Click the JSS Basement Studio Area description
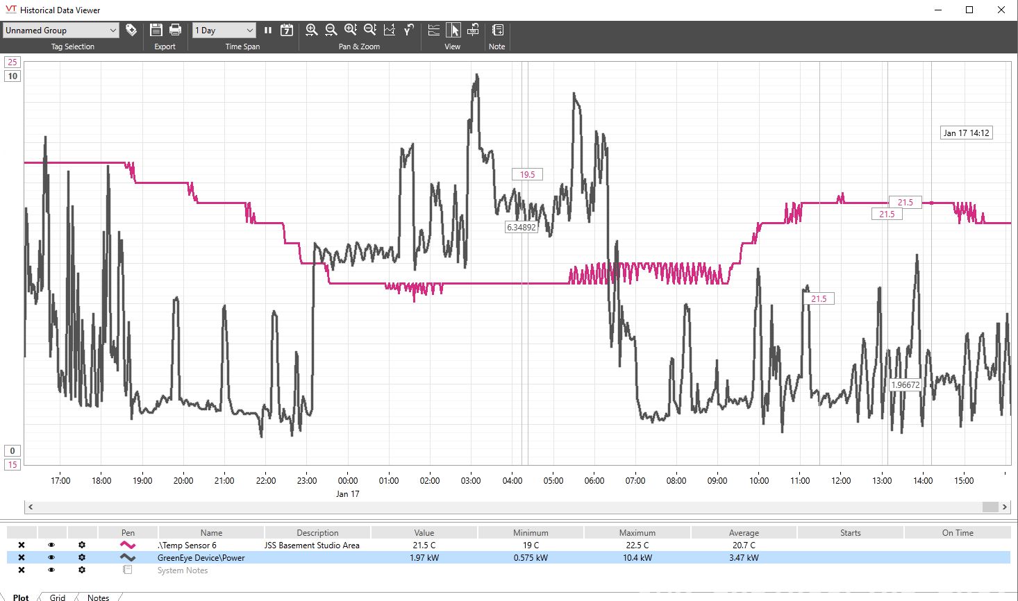 [312, 545]
